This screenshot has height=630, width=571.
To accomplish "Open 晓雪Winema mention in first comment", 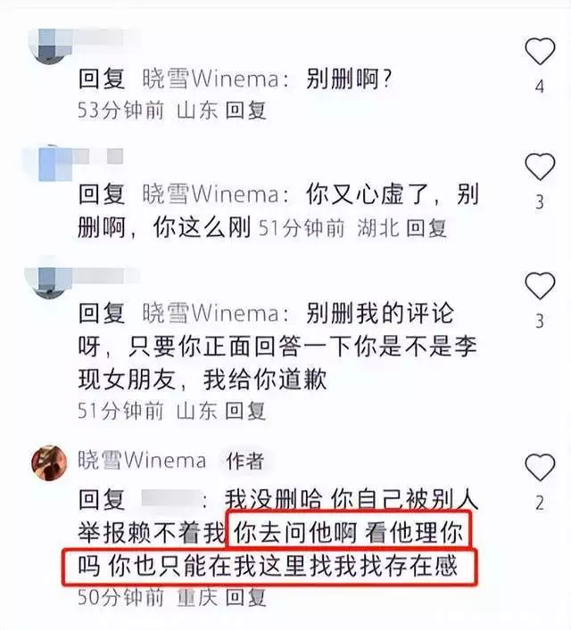I will 211,78.
